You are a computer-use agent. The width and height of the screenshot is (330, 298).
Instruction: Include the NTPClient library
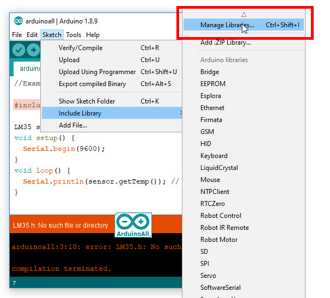[x=244, y=192]
